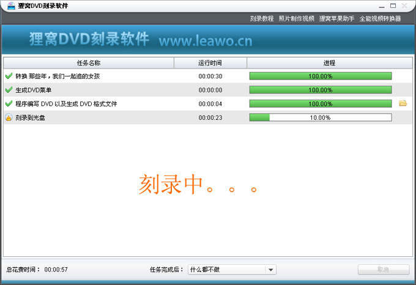Screen dimensions: 416x285
Task: Select 程序编写 DVD 以及生成 DVD 格式文件 row
Action: point(208,103)
